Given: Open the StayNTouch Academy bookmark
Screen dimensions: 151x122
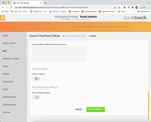Looking at the screenshot, I should (x=107, y=12).
